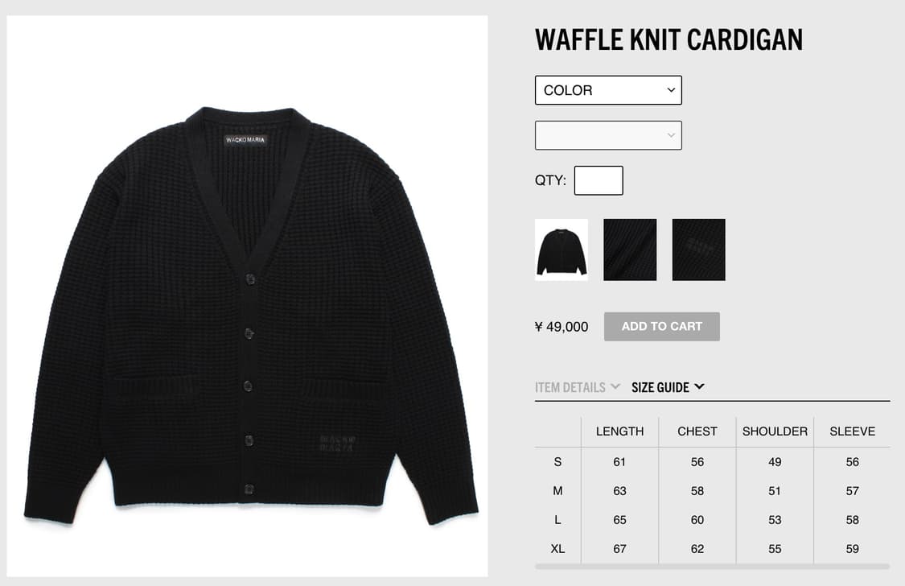This screenshot has height=586, width=905.
Task: Select the full cardigan front thumbnail
Action: point(562,250)
